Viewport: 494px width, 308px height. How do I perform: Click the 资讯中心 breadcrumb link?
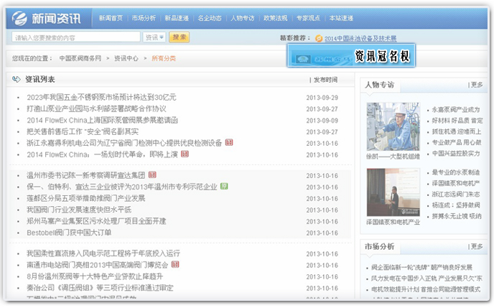(126, 58)
